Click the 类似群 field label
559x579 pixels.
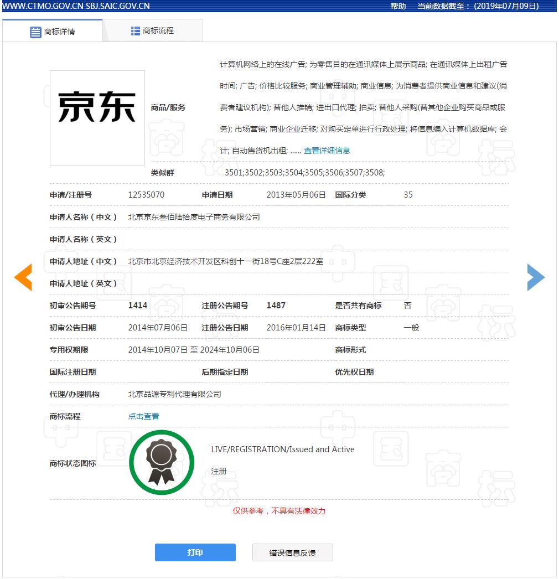(x=163, y=173)
